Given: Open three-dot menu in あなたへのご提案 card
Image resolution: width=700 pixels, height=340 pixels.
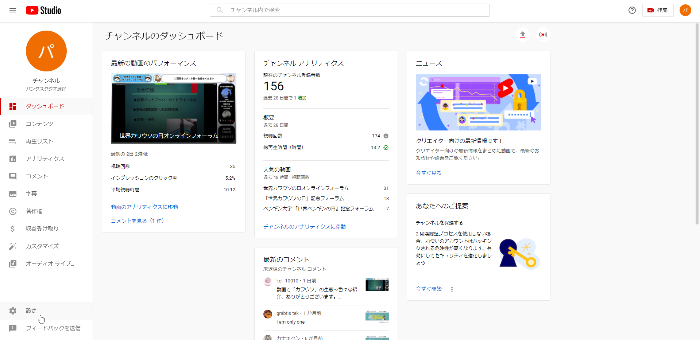Looking at the screenshot, I should (x=452, y=289).
